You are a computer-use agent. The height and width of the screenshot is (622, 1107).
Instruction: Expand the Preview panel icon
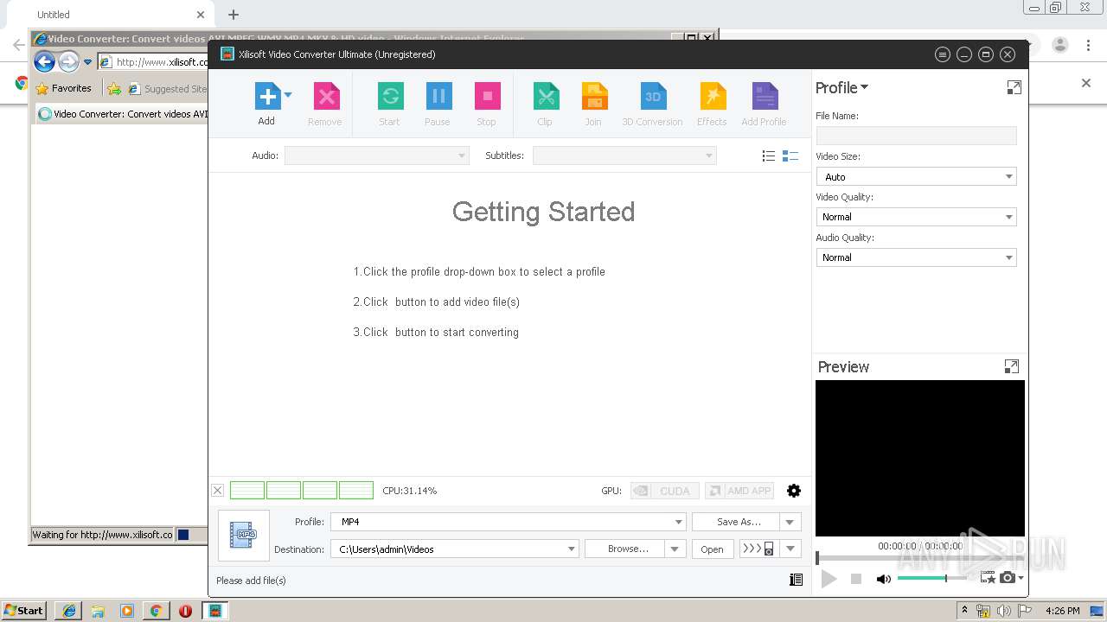(1011, 366)
